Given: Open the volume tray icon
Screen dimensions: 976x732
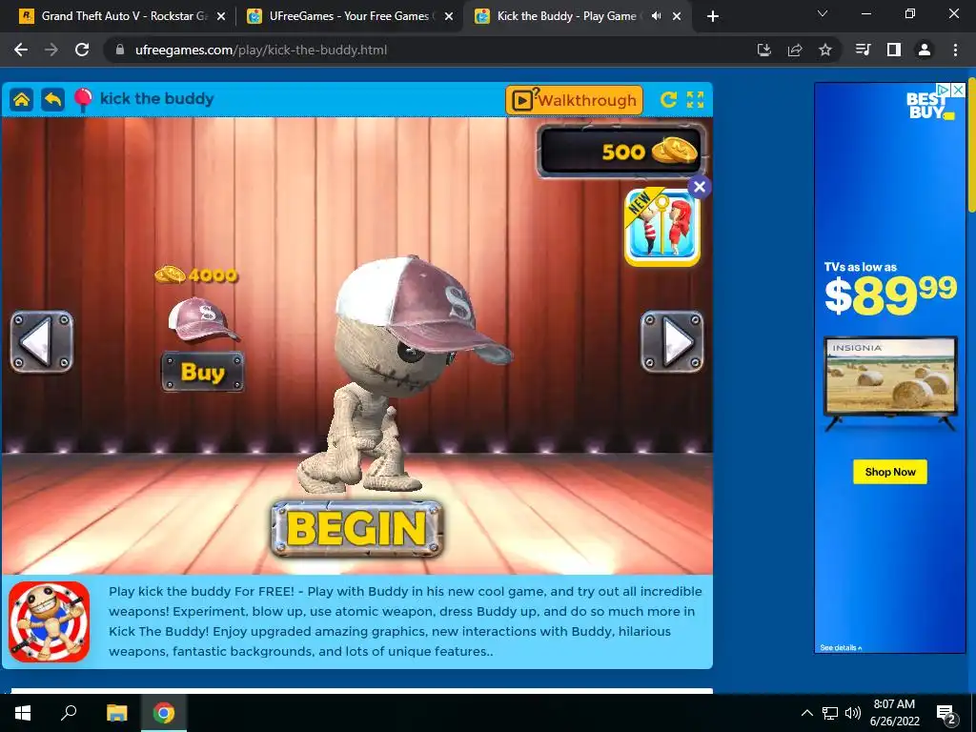Looking at the screenshot, I should 853,713.
